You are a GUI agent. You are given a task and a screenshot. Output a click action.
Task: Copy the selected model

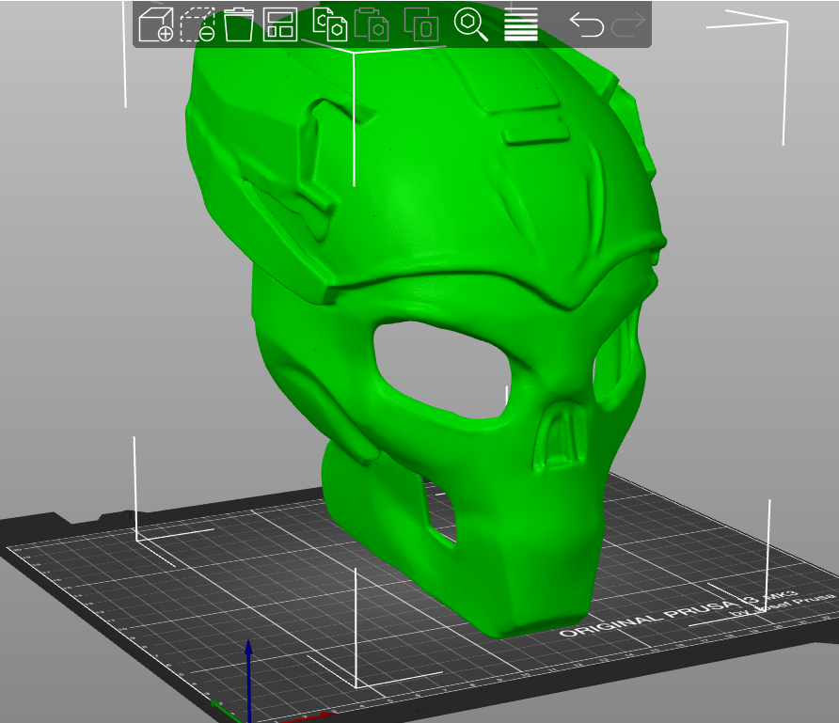pyautogui.click(x=329, y=24)
